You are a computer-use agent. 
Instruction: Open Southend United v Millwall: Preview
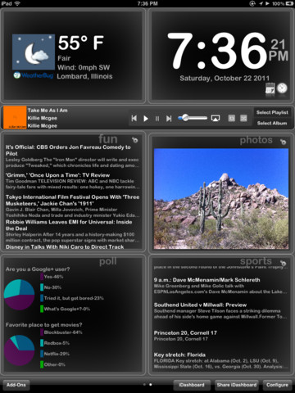pos(200,305)
